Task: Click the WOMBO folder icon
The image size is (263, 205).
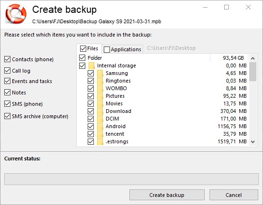Action: point(100,88)
